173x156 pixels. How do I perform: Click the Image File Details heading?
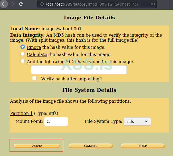pos(89,18)
